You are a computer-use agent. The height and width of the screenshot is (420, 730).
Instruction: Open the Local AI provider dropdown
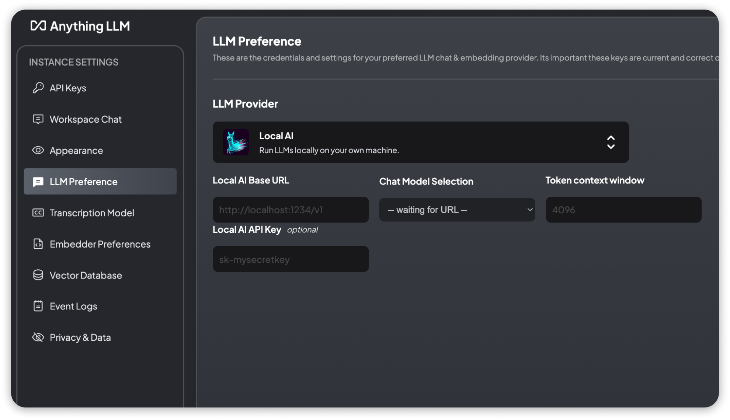(421, 142)
